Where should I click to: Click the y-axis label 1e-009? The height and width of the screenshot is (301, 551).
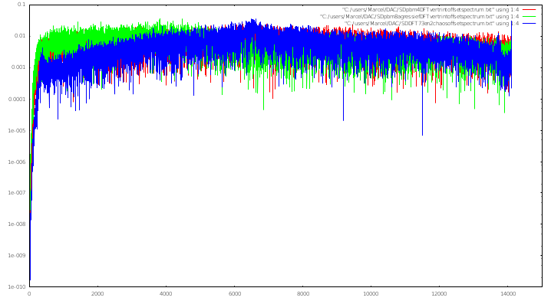pos(17,255)
